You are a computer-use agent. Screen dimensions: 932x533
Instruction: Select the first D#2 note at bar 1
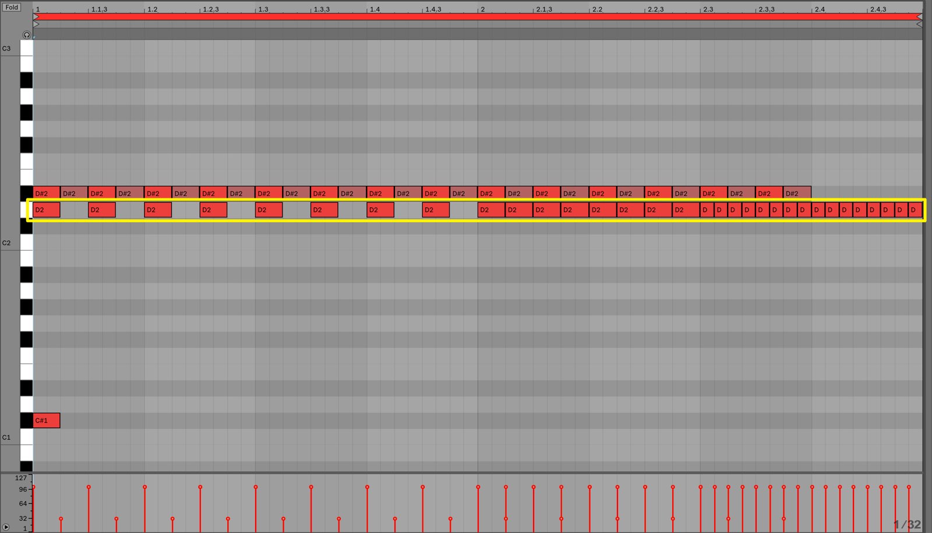47,193
